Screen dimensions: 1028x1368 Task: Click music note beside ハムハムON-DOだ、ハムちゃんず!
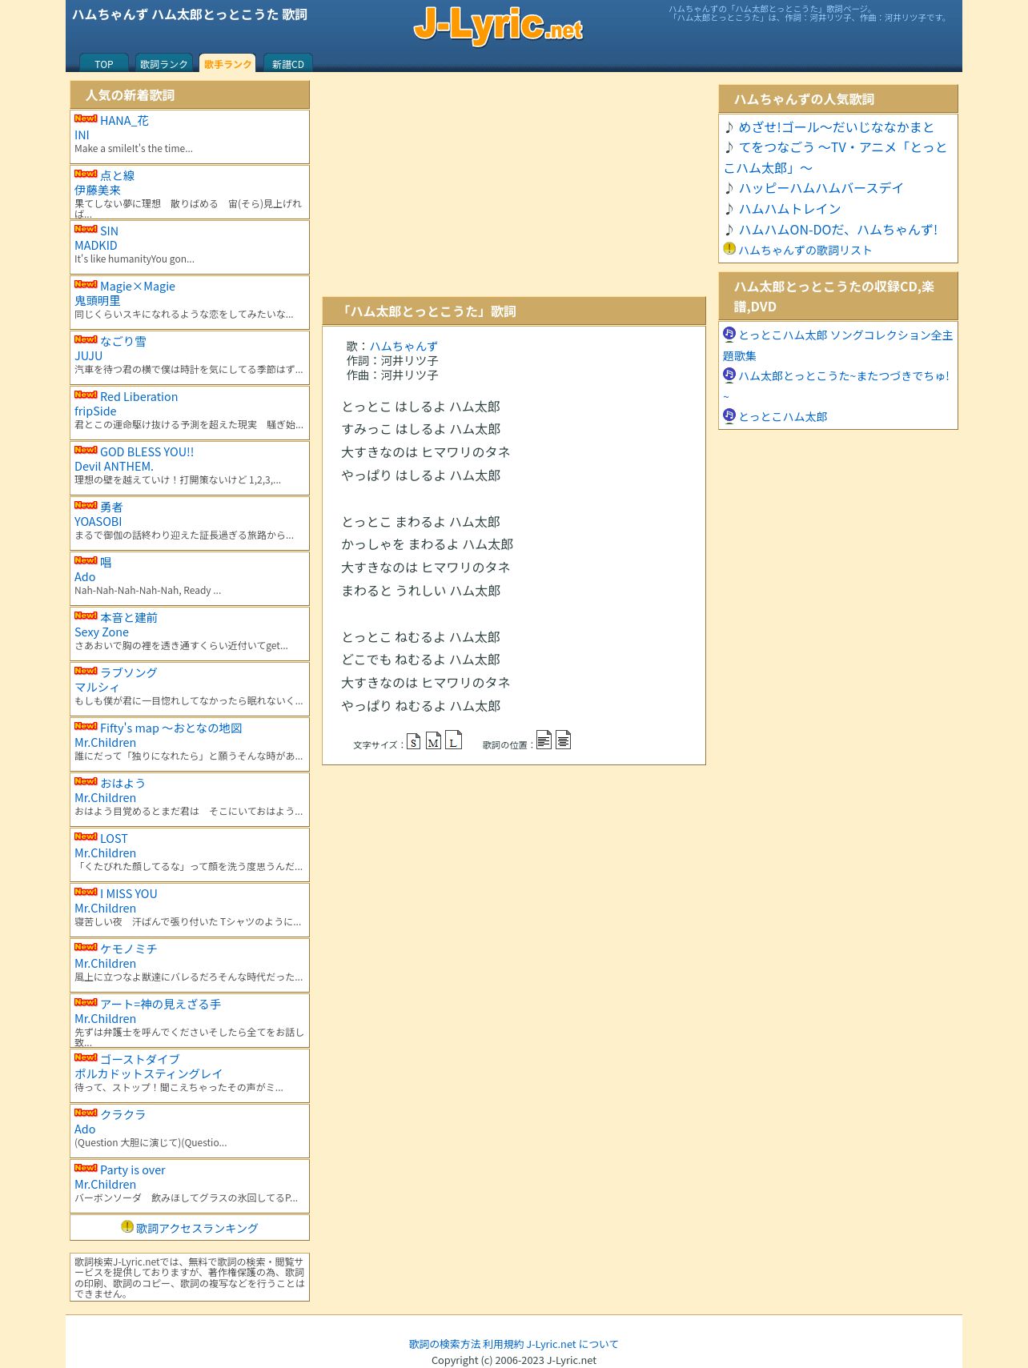coord(729,230)
